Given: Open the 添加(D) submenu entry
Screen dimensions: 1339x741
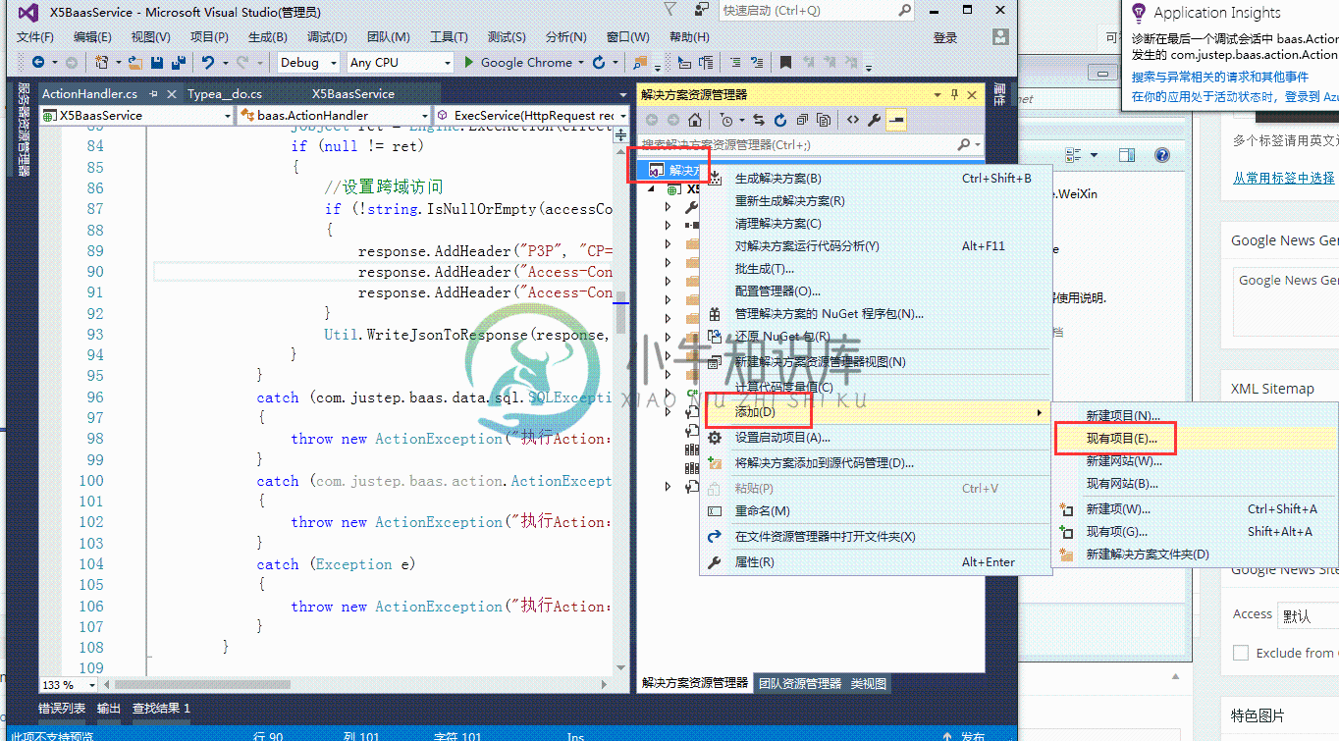Looking at the screenshot, I should (x=875, y=411).
